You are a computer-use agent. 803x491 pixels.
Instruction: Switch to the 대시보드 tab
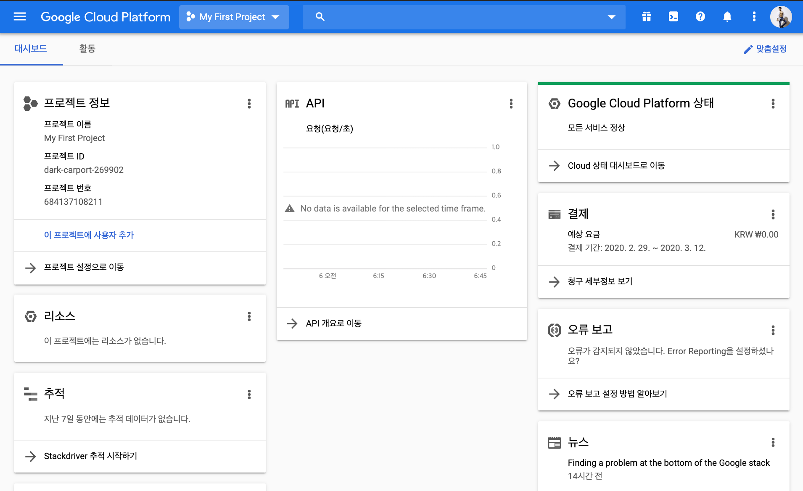31,49
